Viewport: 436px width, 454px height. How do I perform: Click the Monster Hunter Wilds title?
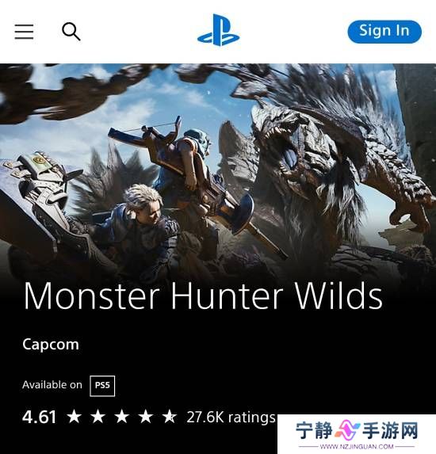click(203, 296)
